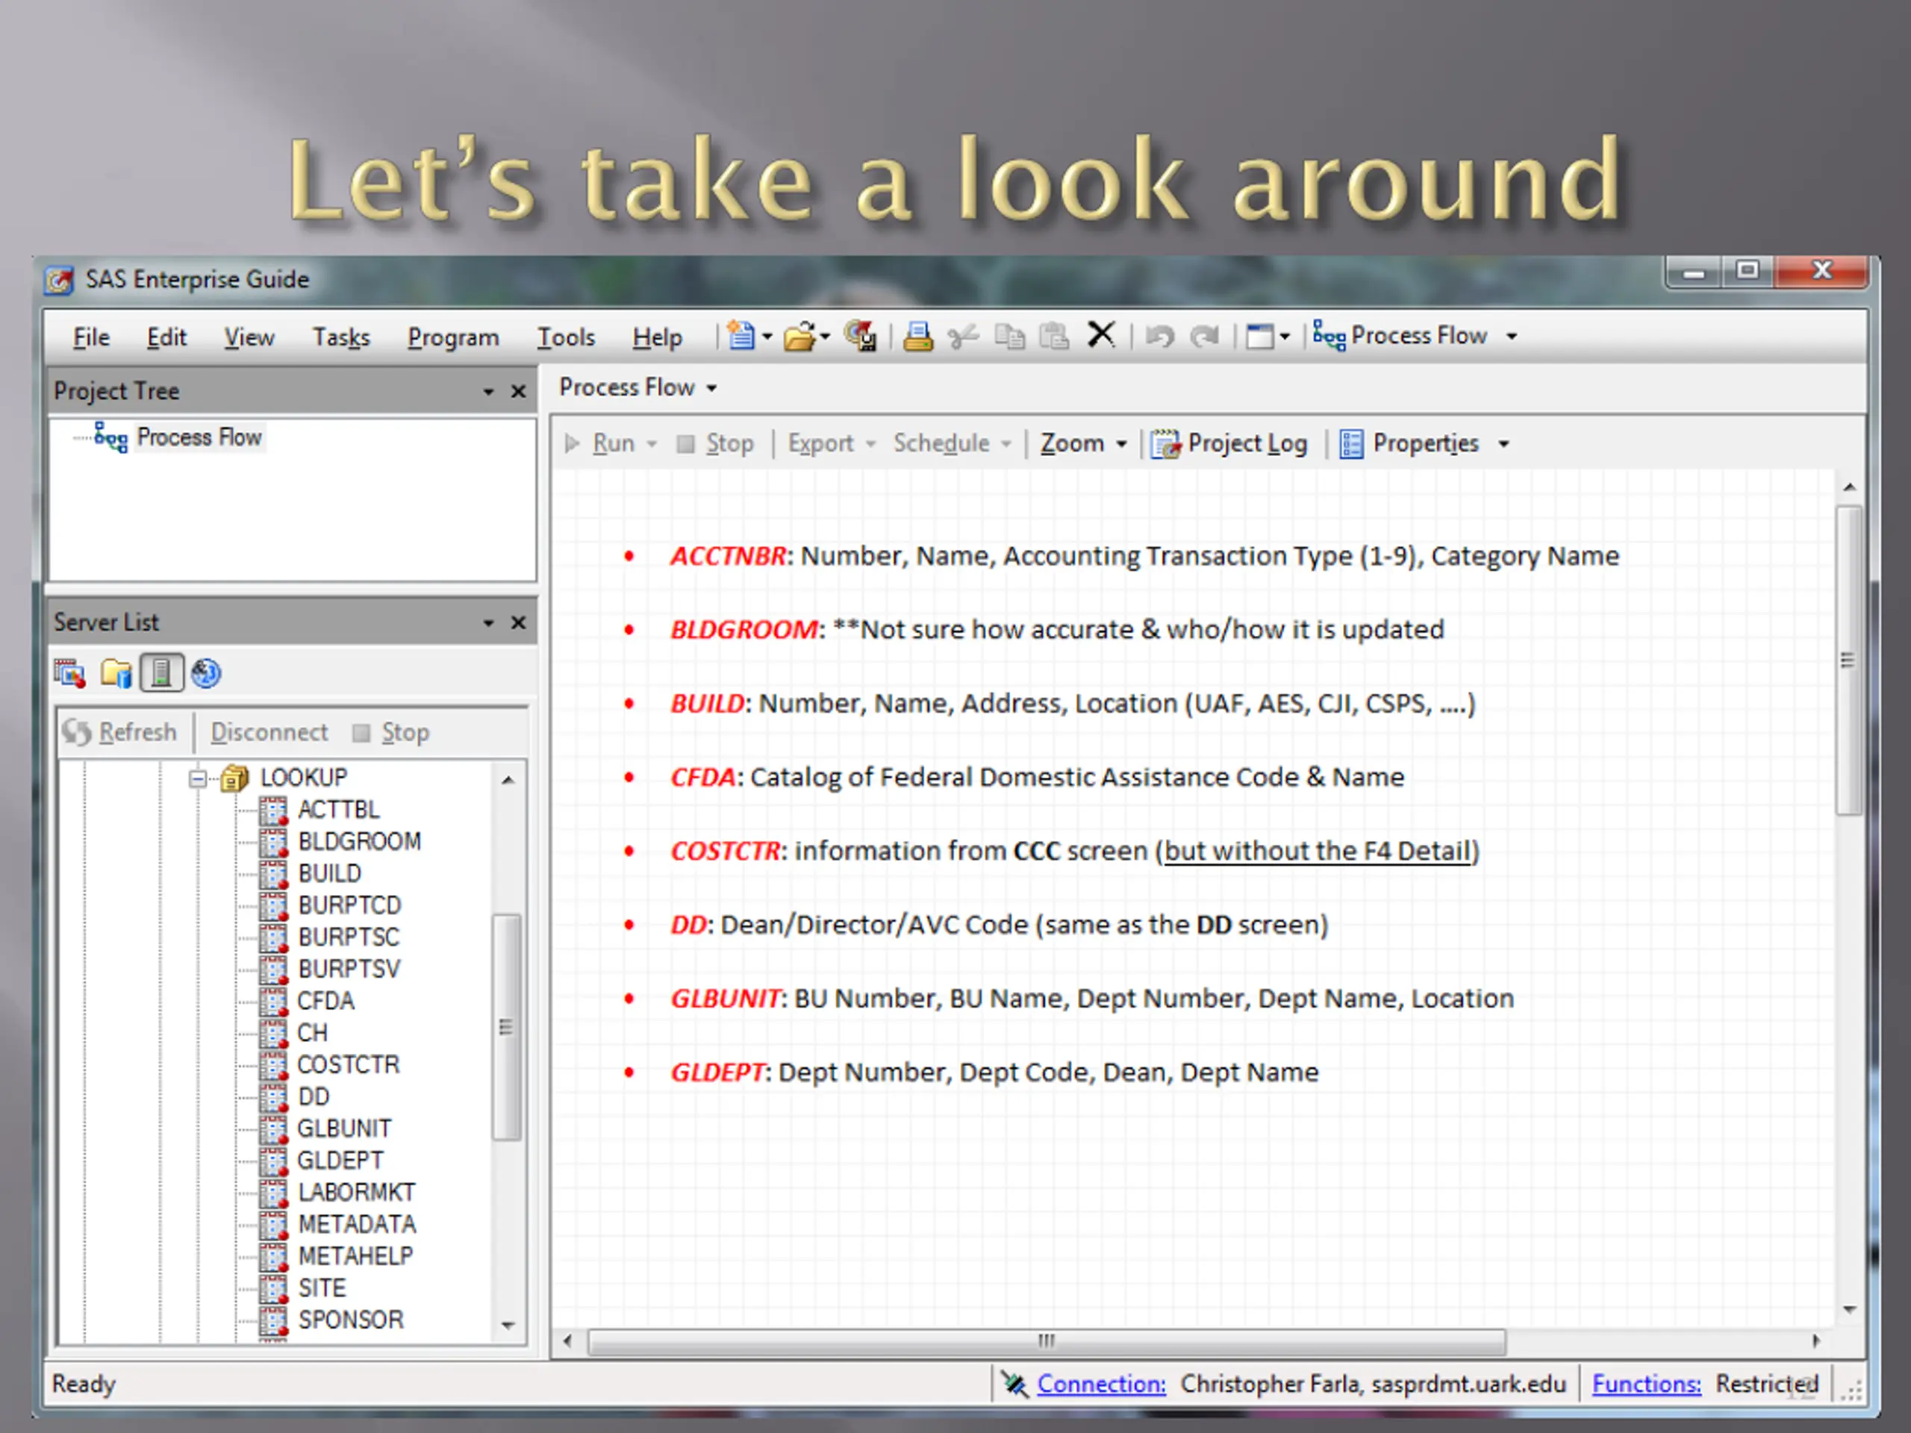
Task: Click Disconnect in the Server List
Action: point(269,734)
